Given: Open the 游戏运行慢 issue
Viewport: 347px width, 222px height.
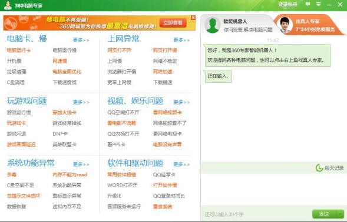Looking at the screenshot, I should click(x=19, y=112).
